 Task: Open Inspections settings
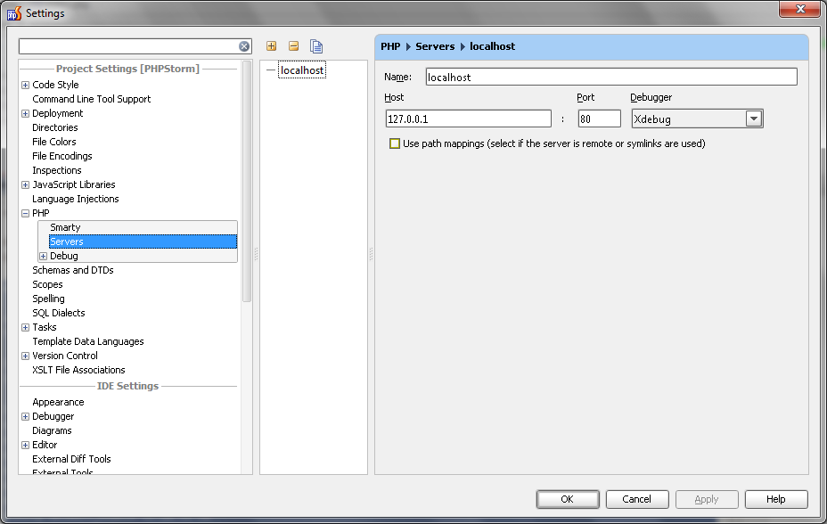(57, 170)
